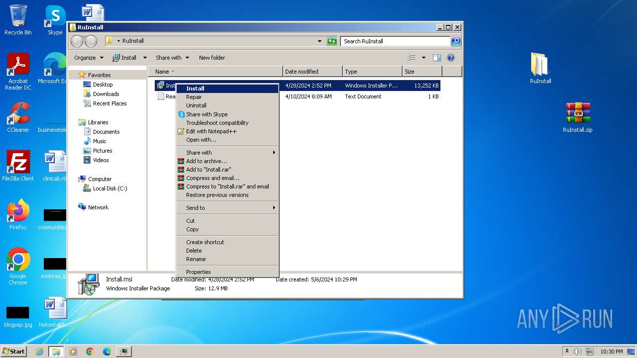Click the Search RuInstall input field
This screenshot has height=358, width=637.
click(395, 41)
